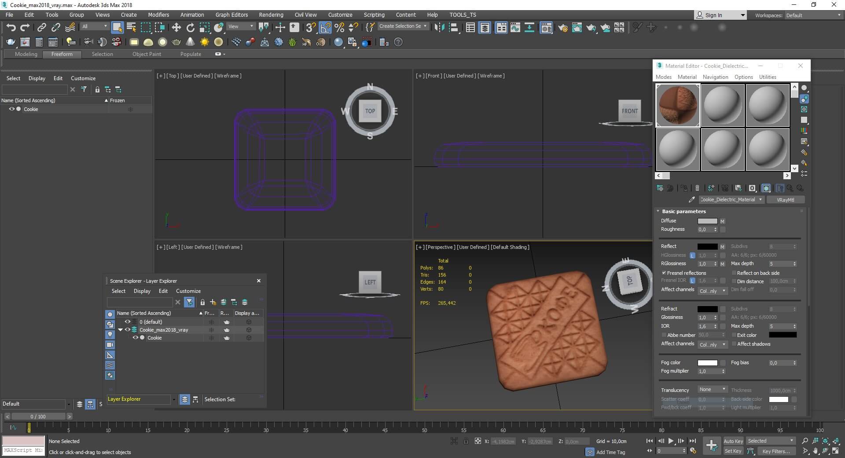The width and height of the screenshot is (845, 458).
Task: Enable Reflect on back side checkbox
Action: [734, 273]
